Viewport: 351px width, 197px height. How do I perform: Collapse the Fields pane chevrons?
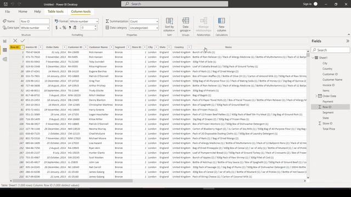347,41
